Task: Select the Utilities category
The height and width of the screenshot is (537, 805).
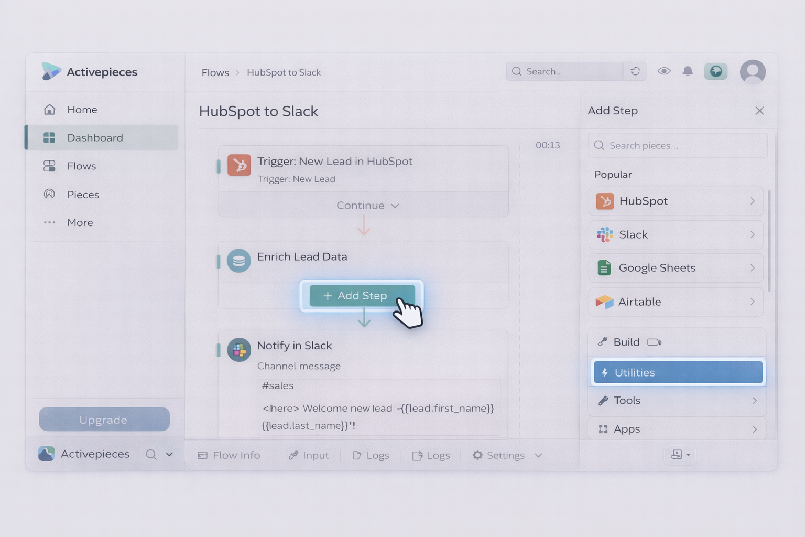Action: (x=678, y=372)
